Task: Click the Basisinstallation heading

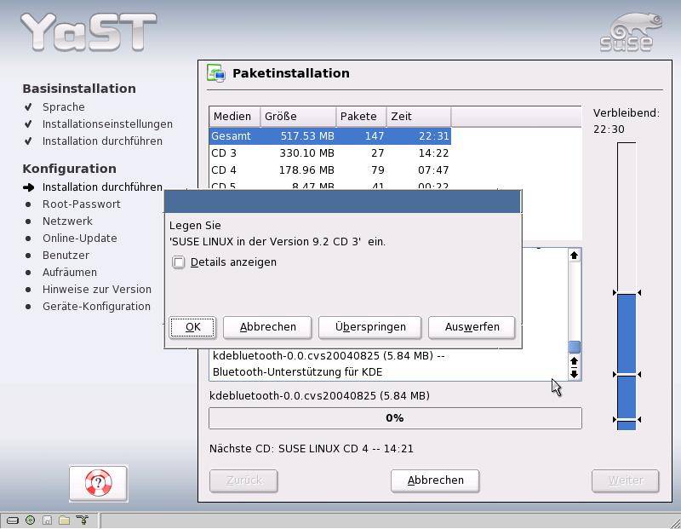Action: 79,89
